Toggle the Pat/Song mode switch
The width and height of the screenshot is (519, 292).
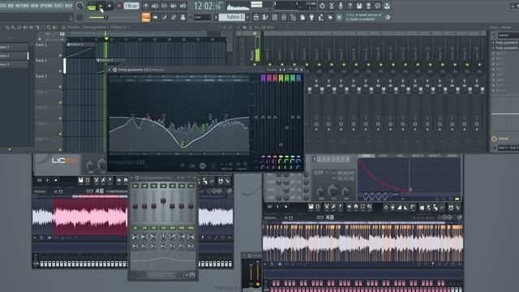pyautogui.click(x=92, y=6)
